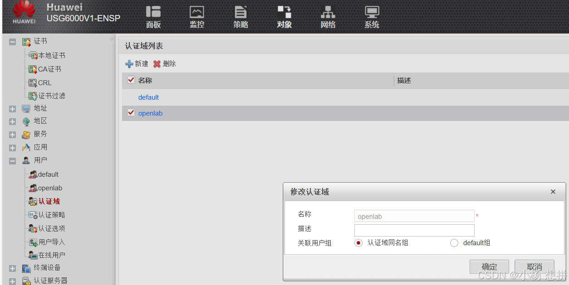Image resolution: width=569 pixels, height=285 pixels.
Task: Click the 服务 icon in sidebar
Action: pos(26,134)
